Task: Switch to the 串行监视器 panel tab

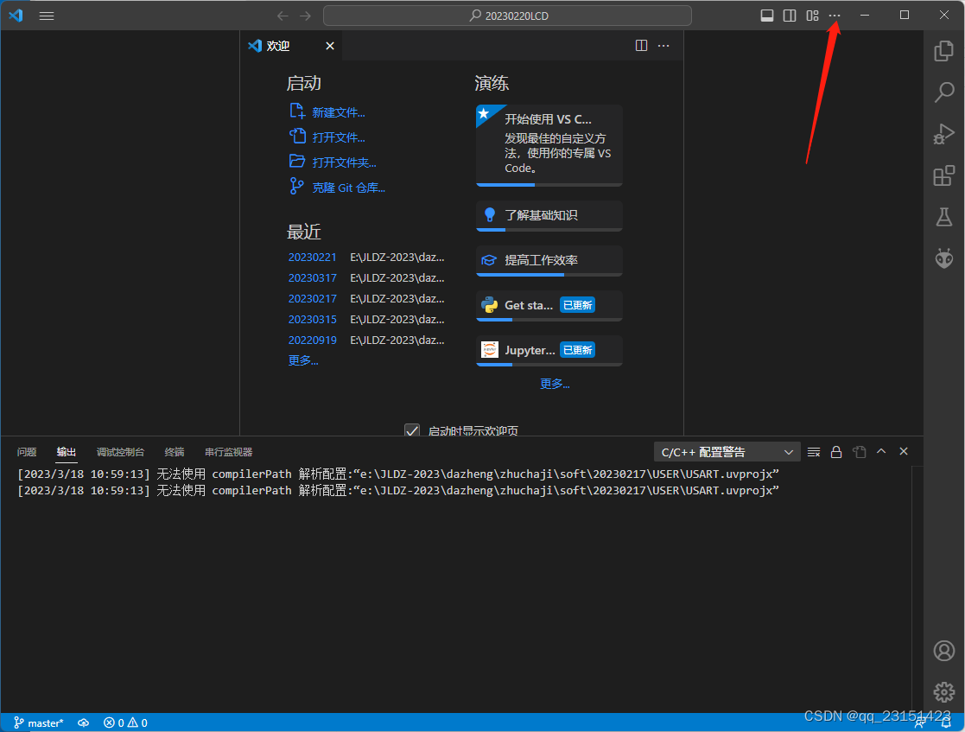Action: [x=228, y=452]
